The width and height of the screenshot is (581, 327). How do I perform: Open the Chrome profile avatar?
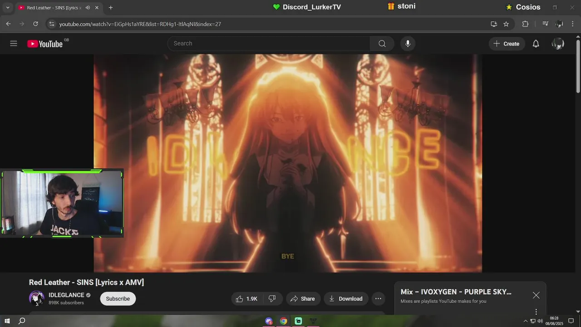(x=560, y=24)
